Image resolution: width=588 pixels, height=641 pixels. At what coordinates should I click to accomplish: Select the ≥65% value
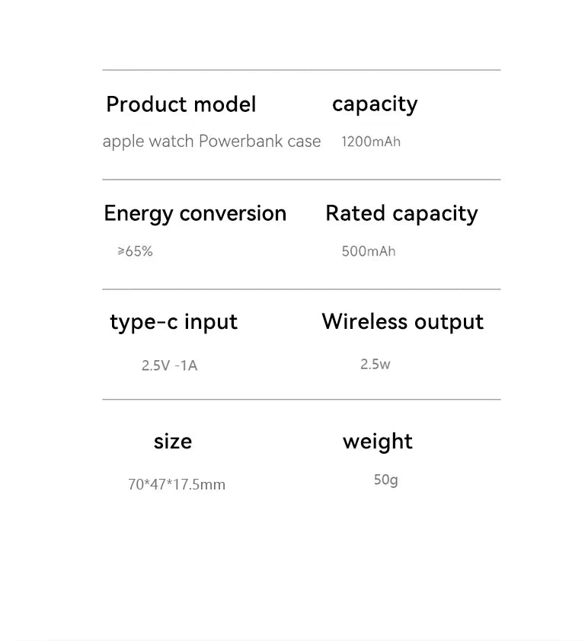[x=135, y=251]
